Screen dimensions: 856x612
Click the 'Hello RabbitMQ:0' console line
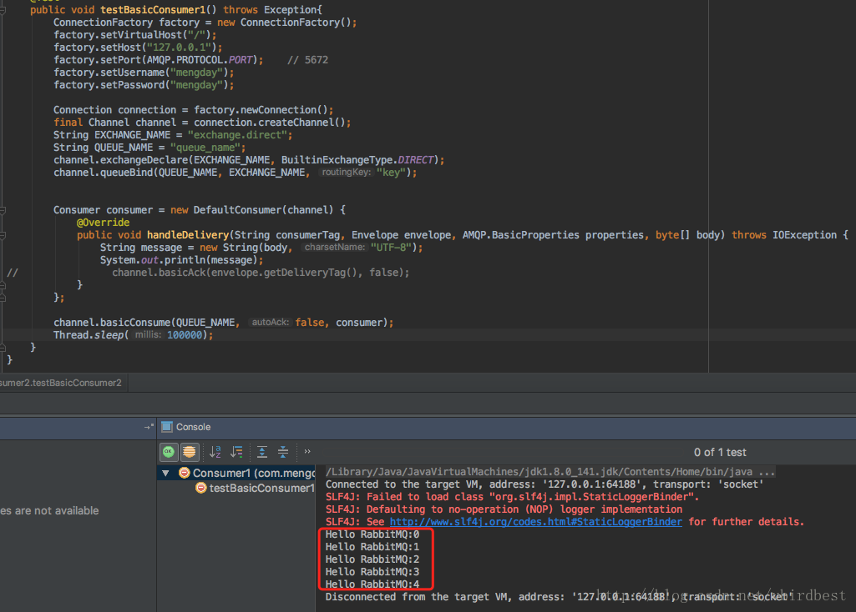click(x=372, y=534)
